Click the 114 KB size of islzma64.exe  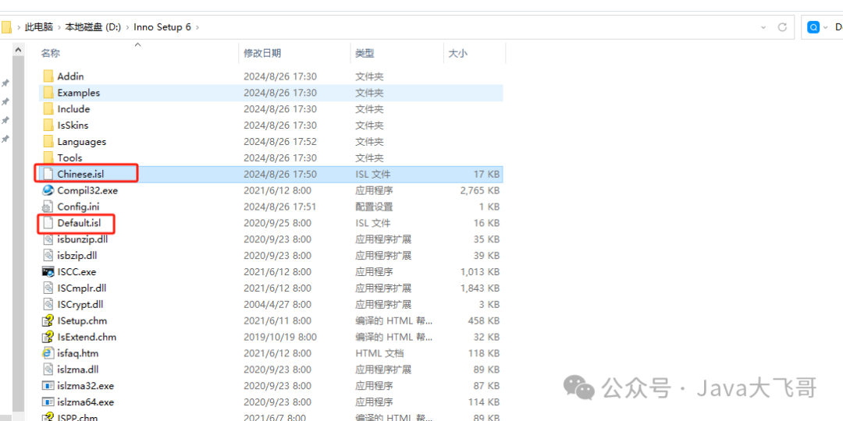(483, 402)
